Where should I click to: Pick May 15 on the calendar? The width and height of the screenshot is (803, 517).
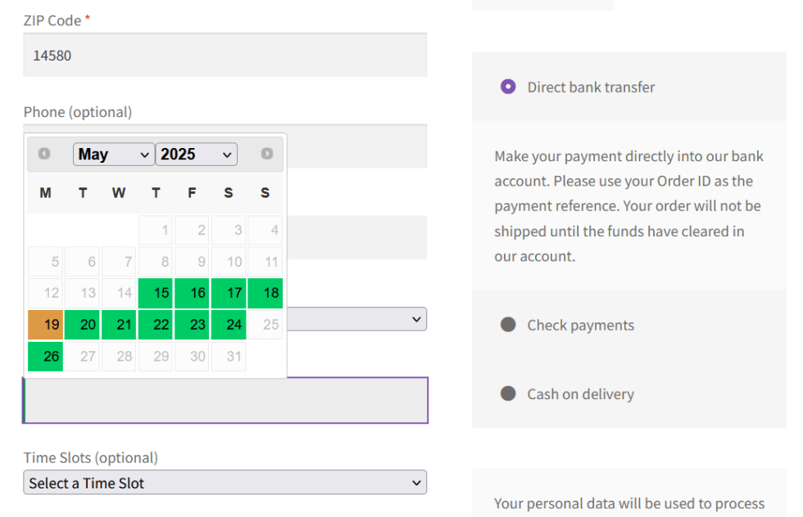coord(156,293)
